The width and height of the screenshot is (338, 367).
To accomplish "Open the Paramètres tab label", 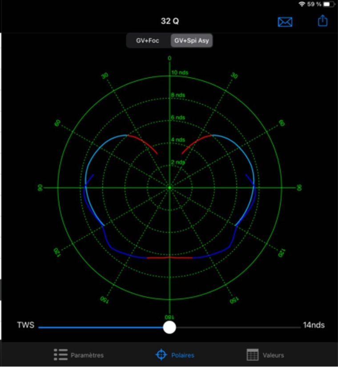I will click(87, 355).
